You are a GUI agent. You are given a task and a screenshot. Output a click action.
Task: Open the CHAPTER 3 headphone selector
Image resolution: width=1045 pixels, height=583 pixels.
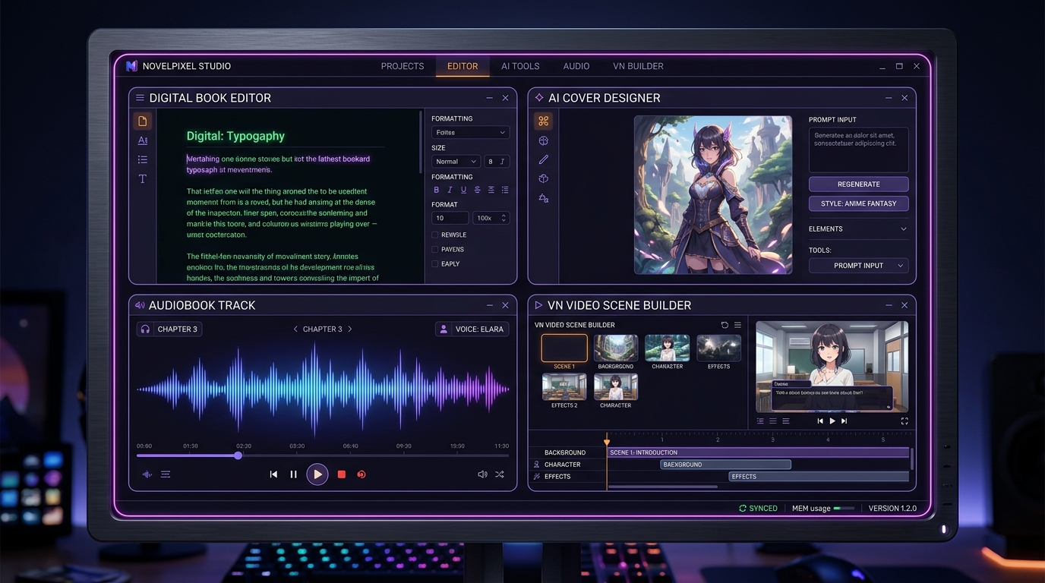coord(169,329)
